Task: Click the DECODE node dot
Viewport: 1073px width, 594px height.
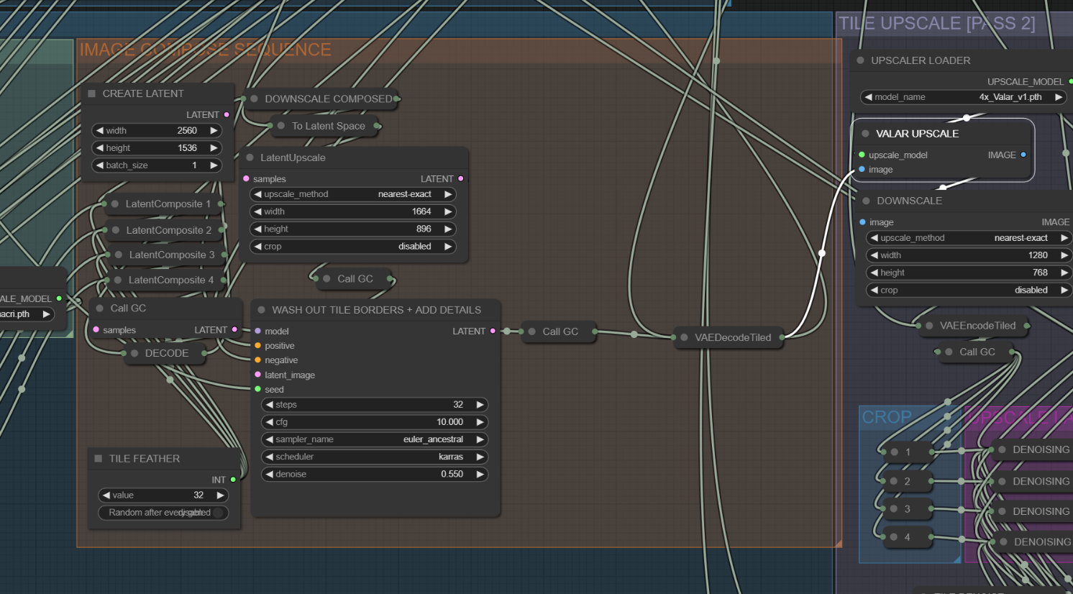Action: 134,353
